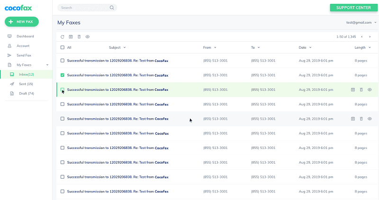The width and height of the screenshot is (379, 200).
Task: Open the Subject column sort dropdown
Action: click(125, 48)
